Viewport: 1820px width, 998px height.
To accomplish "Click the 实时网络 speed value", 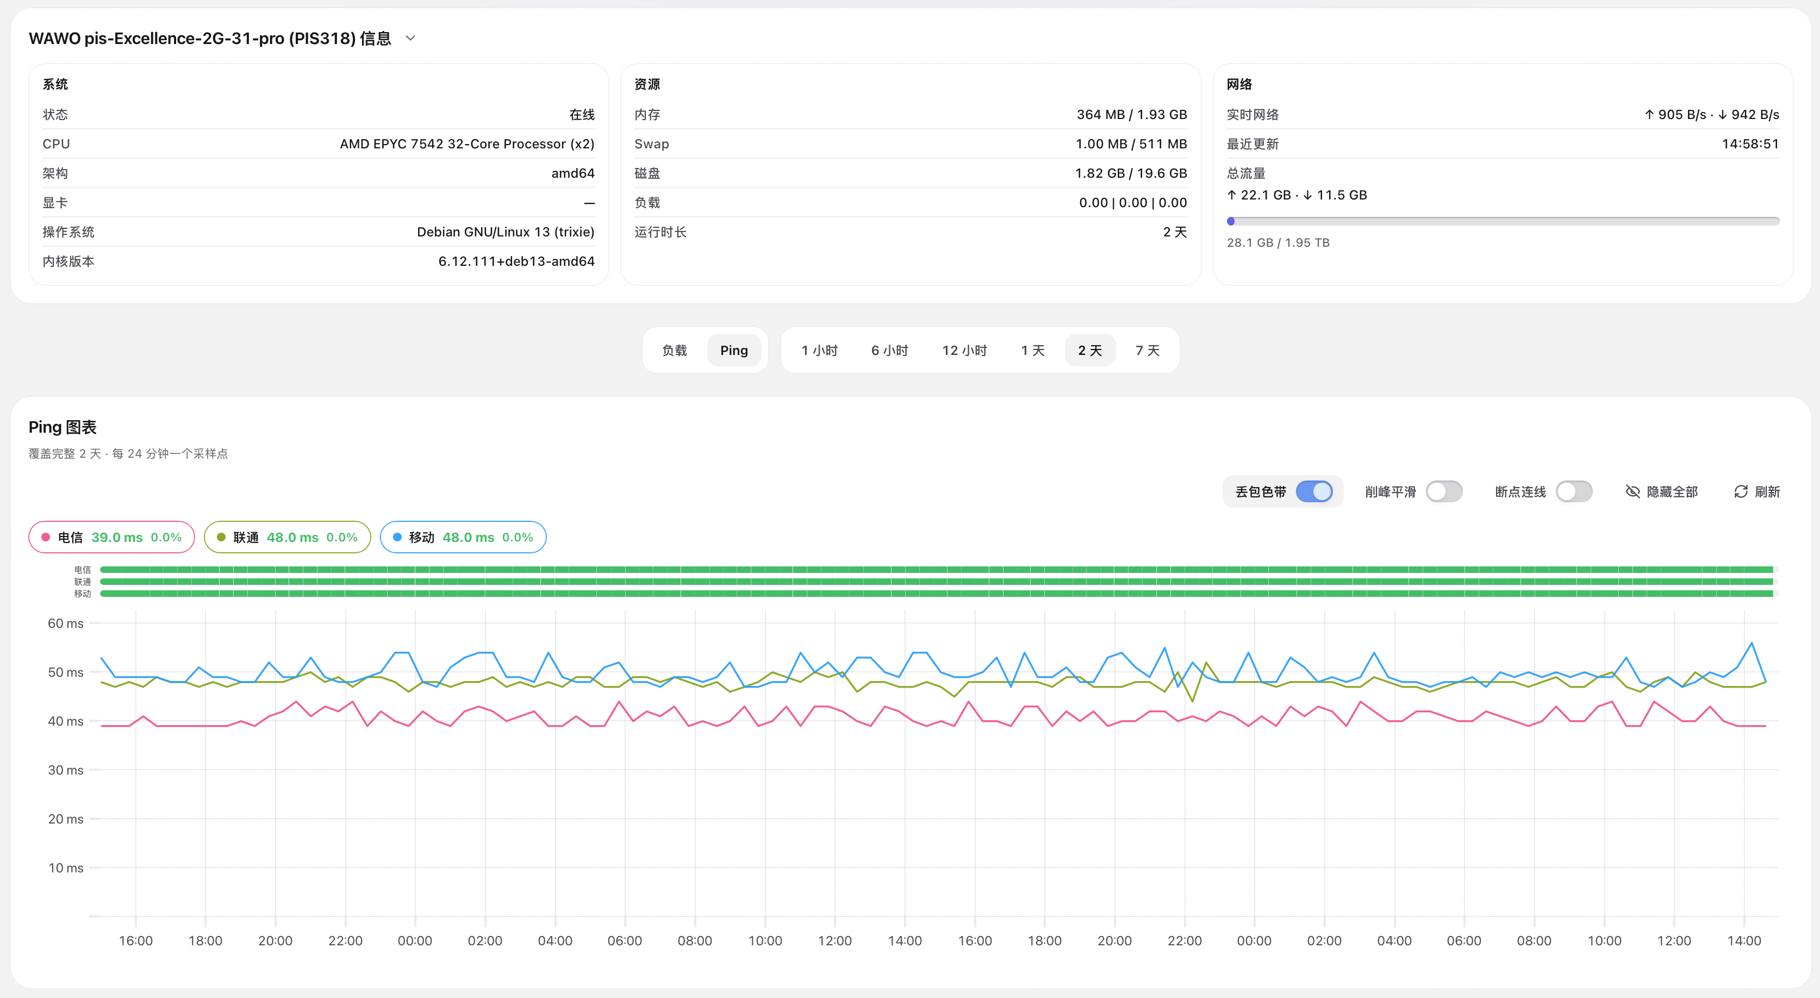I will (x=1711, y=114).
